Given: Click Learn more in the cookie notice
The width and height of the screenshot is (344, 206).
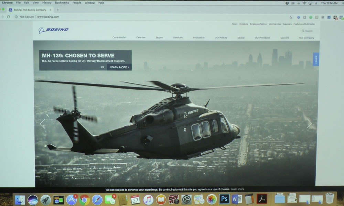Looking at the screenshot, I should point(237,190).
